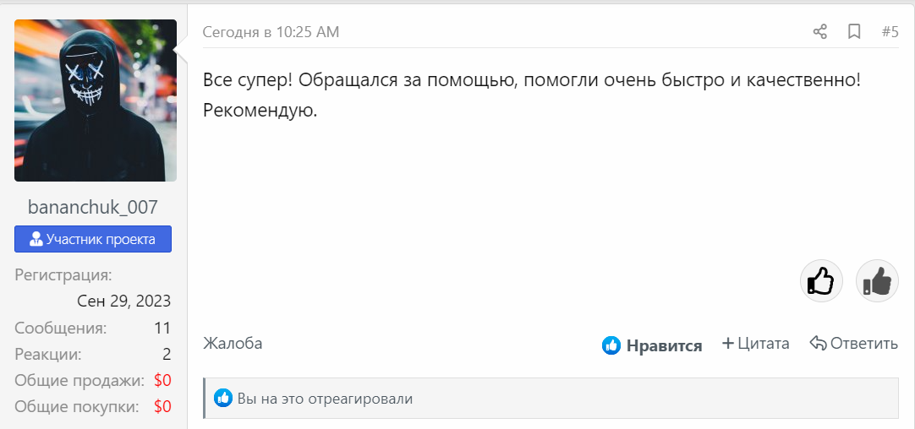
Task: Click Ответить to reply to post
Action: tap(863, 344)
